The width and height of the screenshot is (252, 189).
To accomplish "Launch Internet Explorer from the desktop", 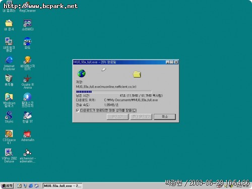I will tap(9, 63).
